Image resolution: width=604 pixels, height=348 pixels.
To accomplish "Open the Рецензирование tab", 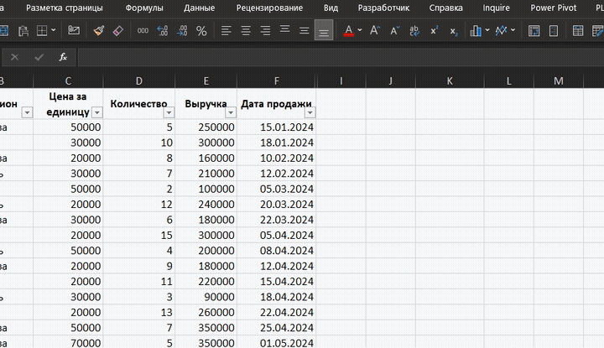I will pyautogui.click(x=269, y=8).
